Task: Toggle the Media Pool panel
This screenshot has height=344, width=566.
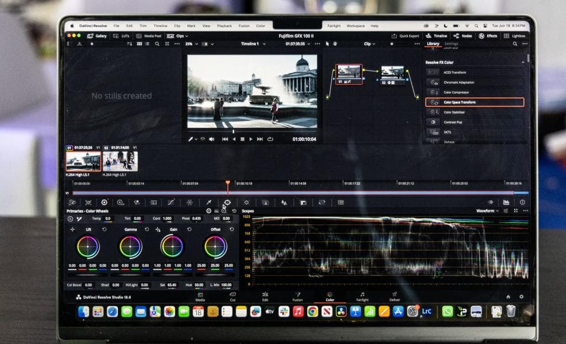Action: (149, 36)
